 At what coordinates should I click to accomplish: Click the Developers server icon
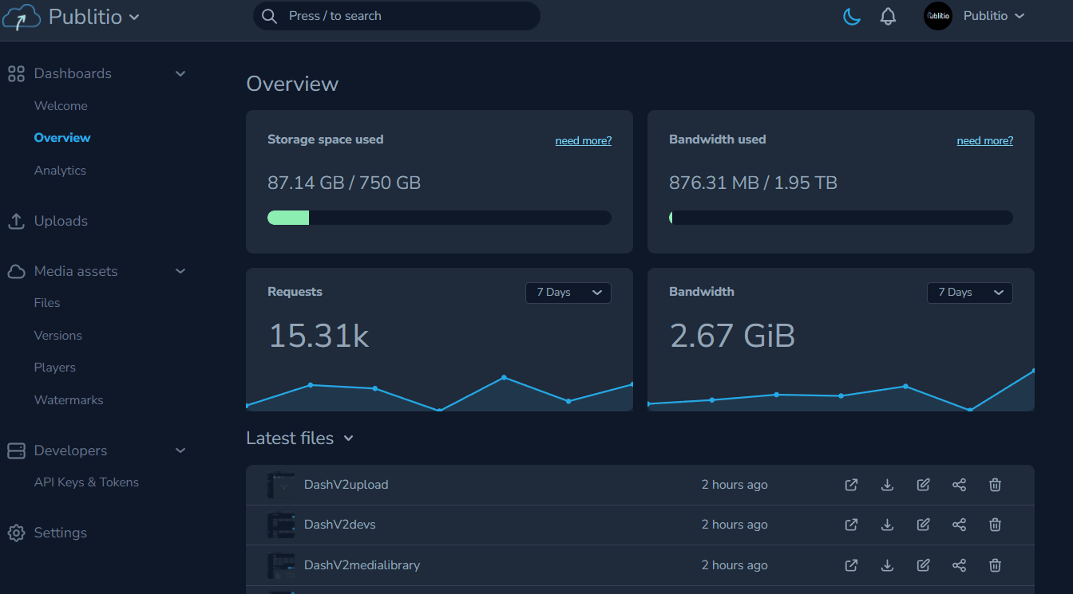pos(16,450)
